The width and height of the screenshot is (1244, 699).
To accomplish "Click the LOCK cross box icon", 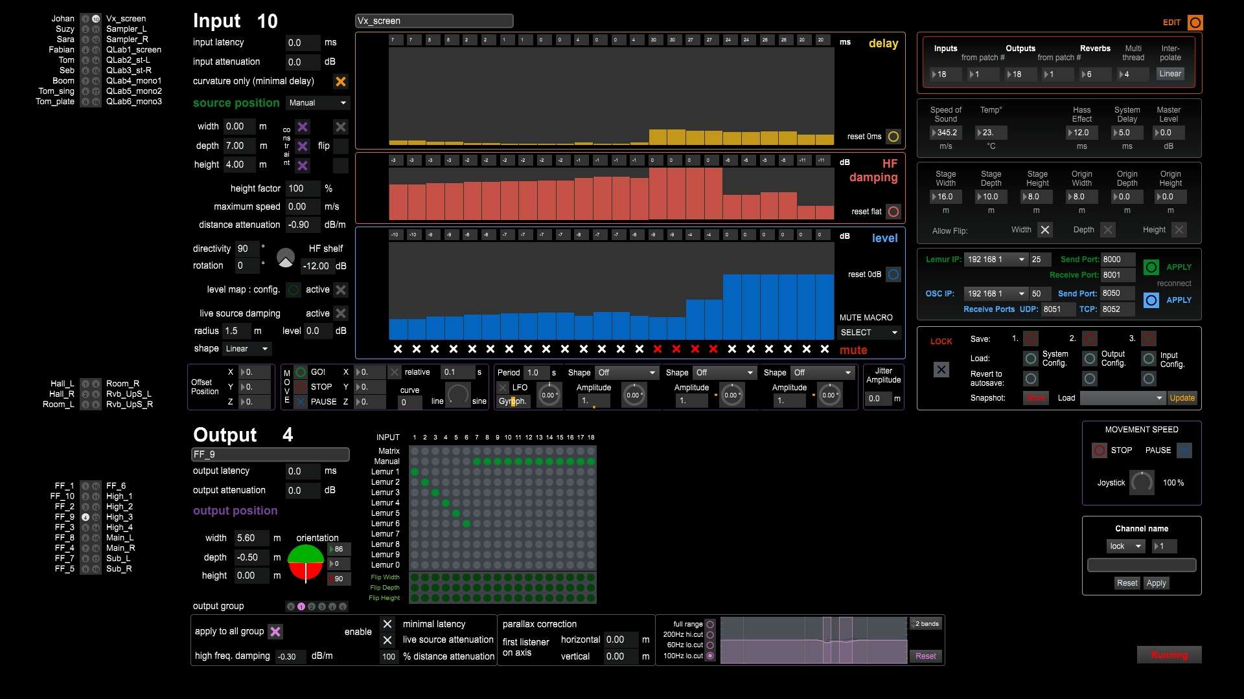I will click(941, 370).
